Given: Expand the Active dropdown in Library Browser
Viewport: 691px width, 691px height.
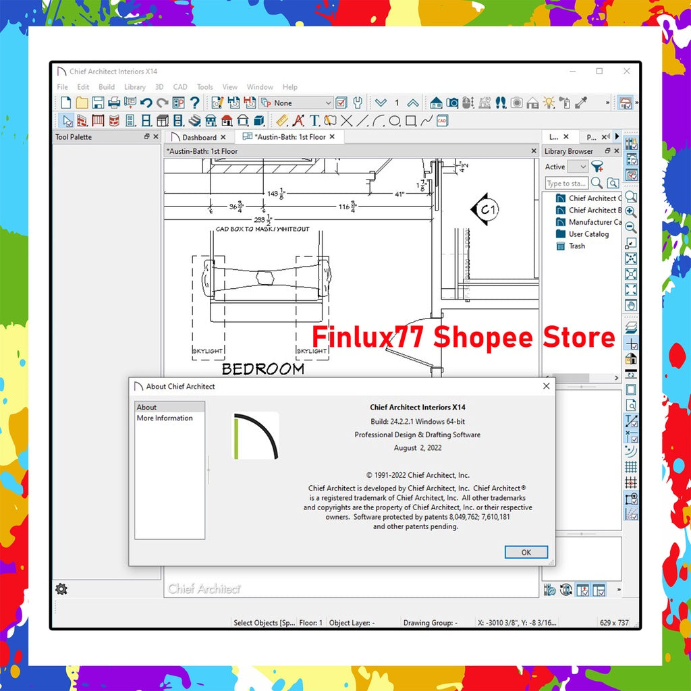Looking at the screenshot, I should 582,167.
